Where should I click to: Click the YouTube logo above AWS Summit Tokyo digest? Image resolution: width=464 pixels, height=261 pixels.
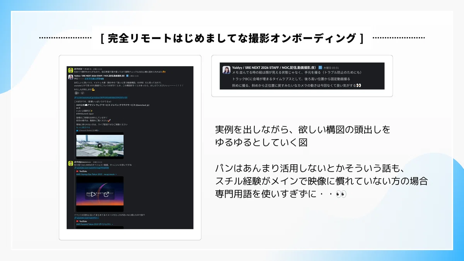point(77,221)
